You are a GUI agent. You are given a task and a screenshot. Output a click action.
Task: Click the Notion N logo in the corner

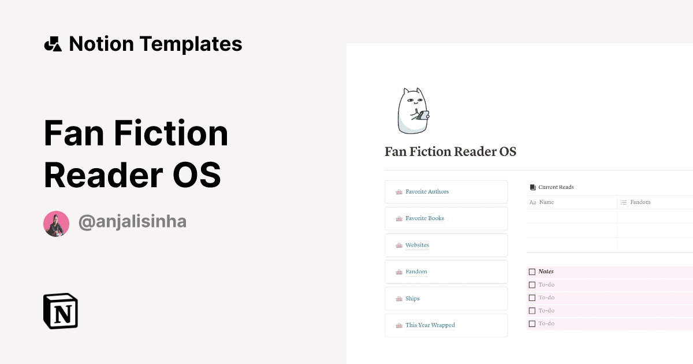click(x=60, y=311)
